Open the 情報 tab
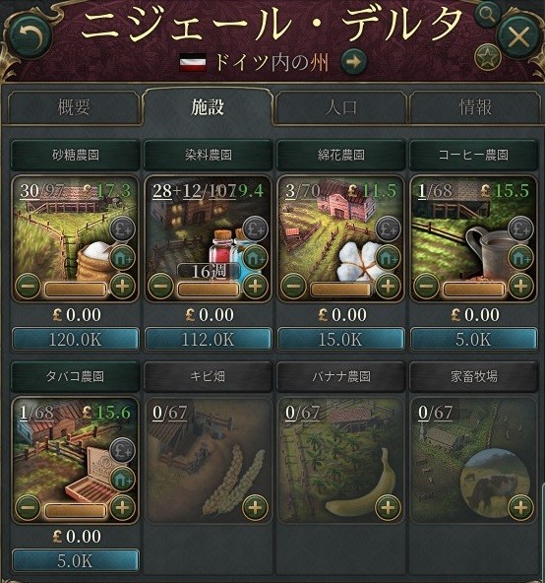 click(x=474, y=107)
